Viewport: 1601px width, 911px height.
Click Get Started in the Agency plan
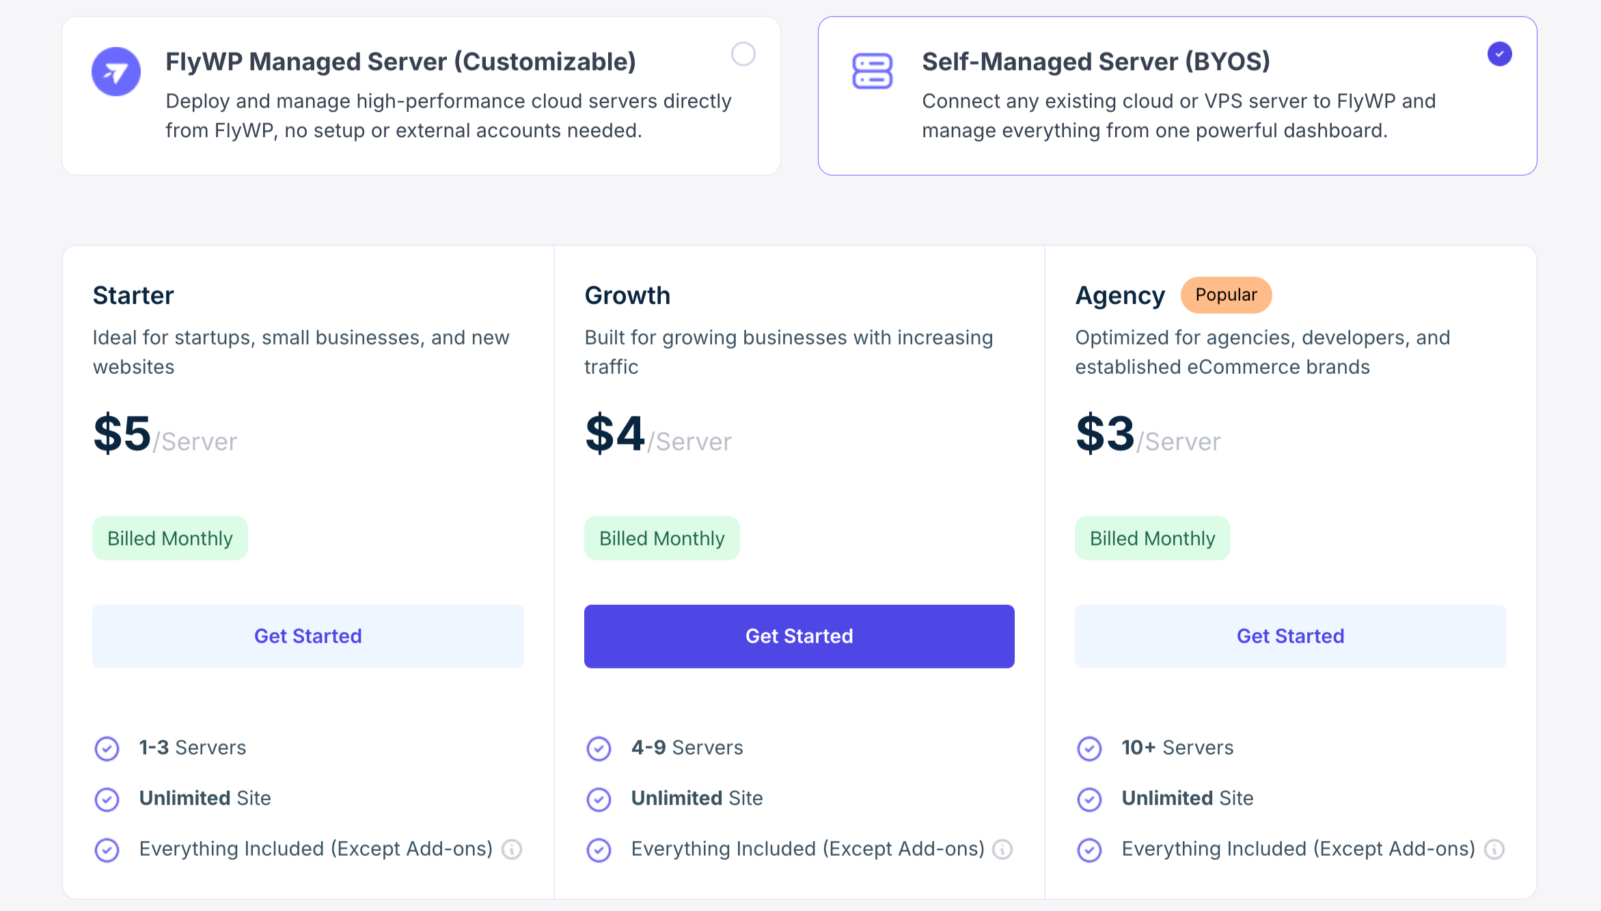tap(1290, 636)
